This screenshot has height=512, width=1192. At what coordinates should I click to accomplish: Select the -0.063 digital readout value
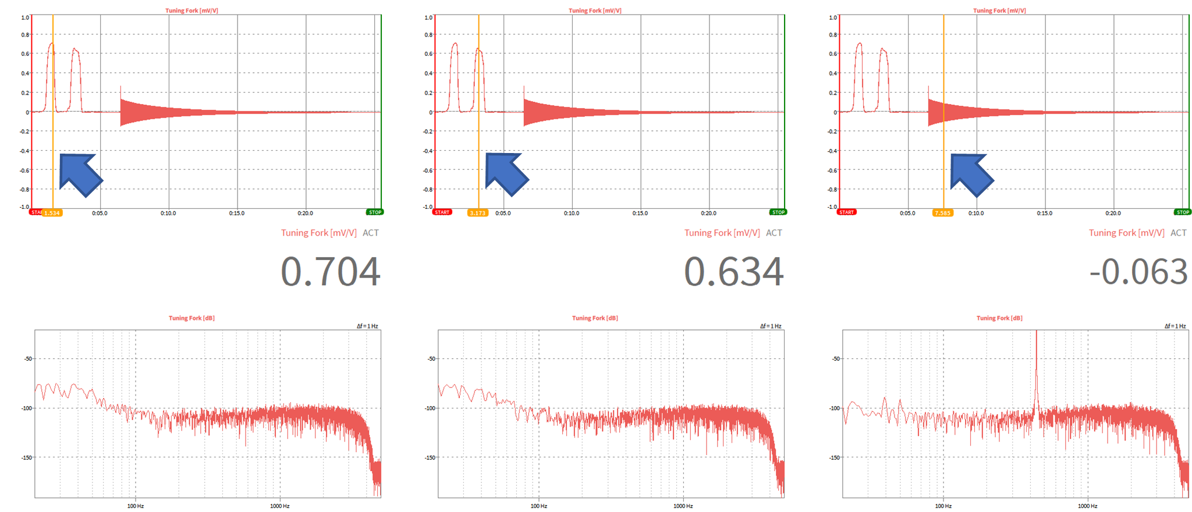1138,272
